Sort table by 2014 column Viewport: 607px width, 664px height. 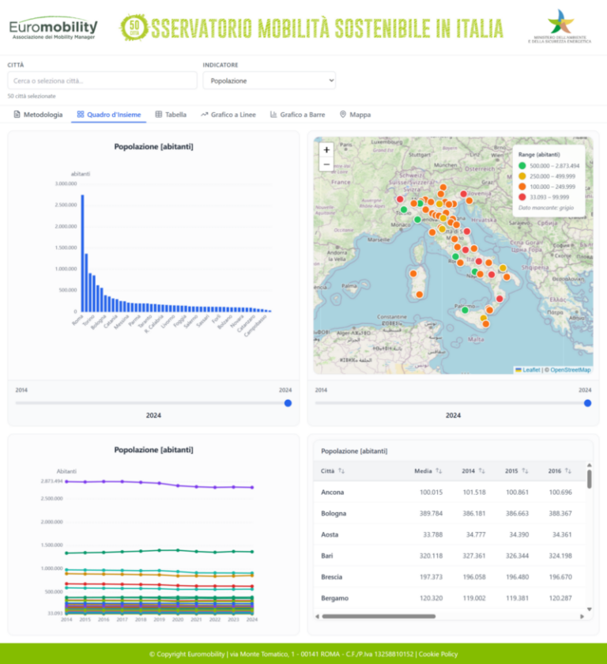[482, 471]
